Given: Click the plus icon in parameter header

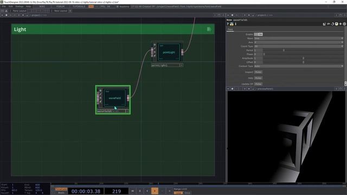Looking at the screenshot, I should (340, 24).
